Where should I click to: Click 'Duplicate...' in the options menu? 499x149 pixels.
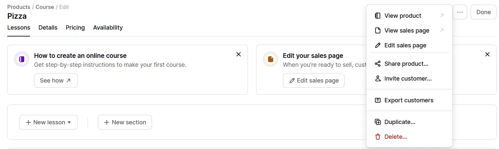[x=400, y=122]
